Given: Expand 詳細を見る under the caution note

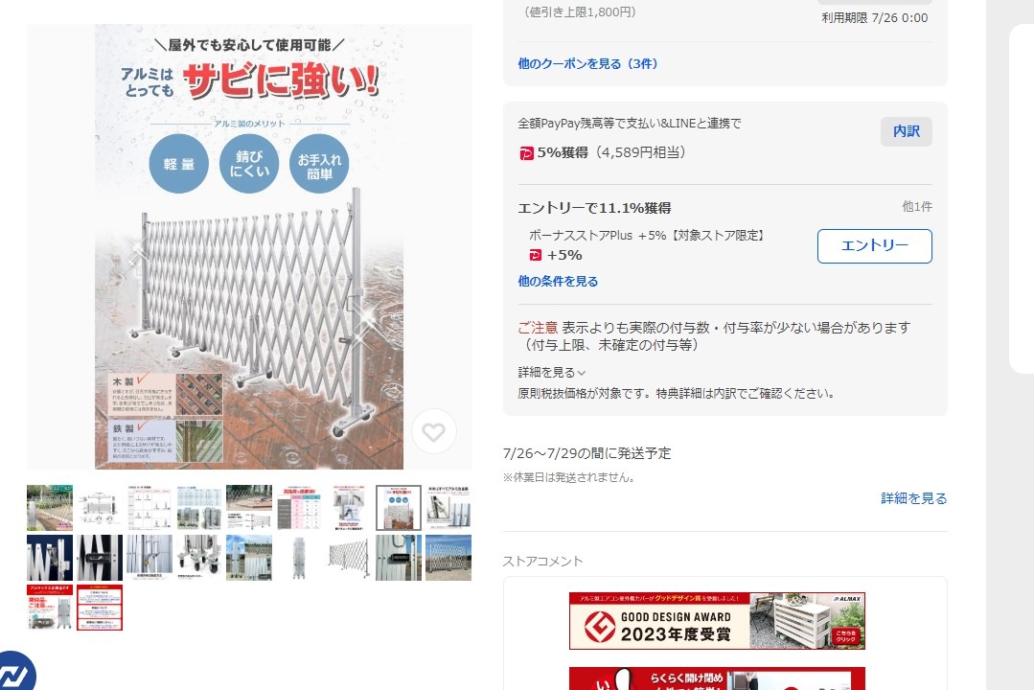Looking at the screenshot, I should click(x=551, y=372).
